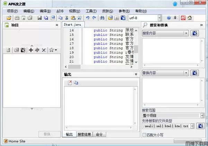Click inside the replace content text area
The image size is (208, 146).
click(171, 91)
